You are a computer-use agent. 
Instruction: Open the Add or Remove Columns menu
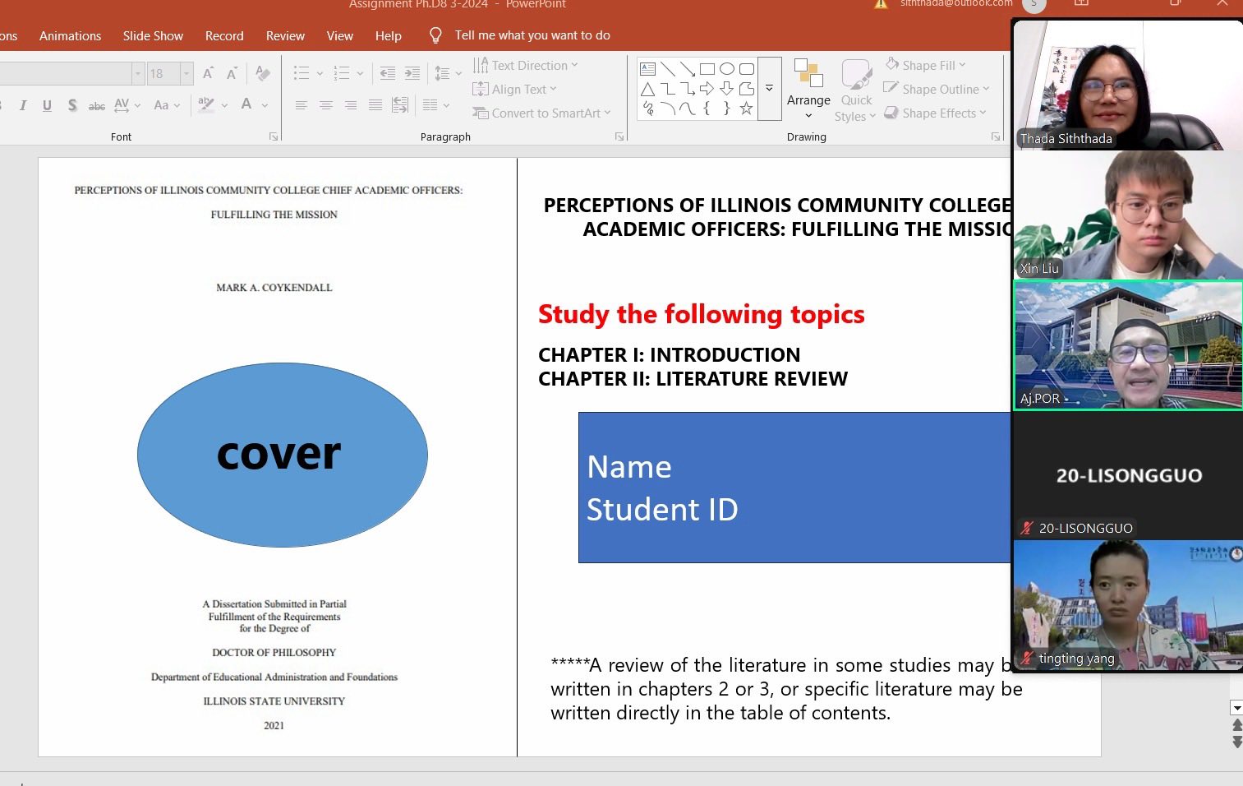[435, 105]
